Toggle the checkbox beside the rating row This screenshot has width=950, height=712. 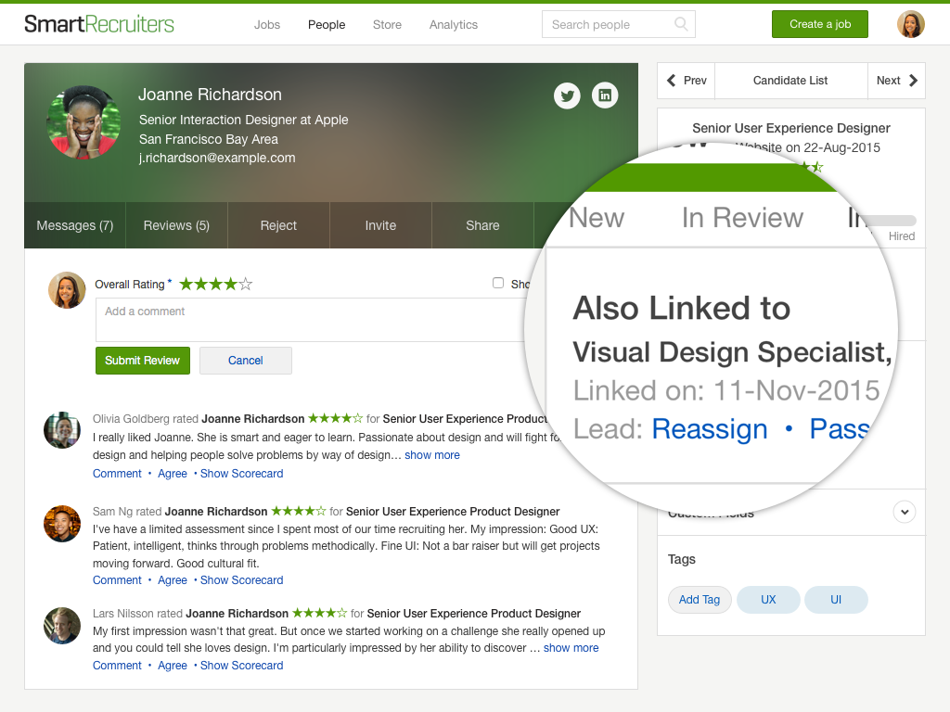point(498,283)
